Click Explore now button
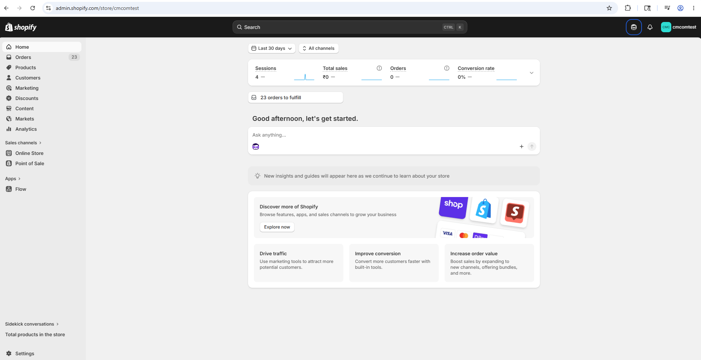Viewport: 701px width, 360px height. [x=277, y=227]
